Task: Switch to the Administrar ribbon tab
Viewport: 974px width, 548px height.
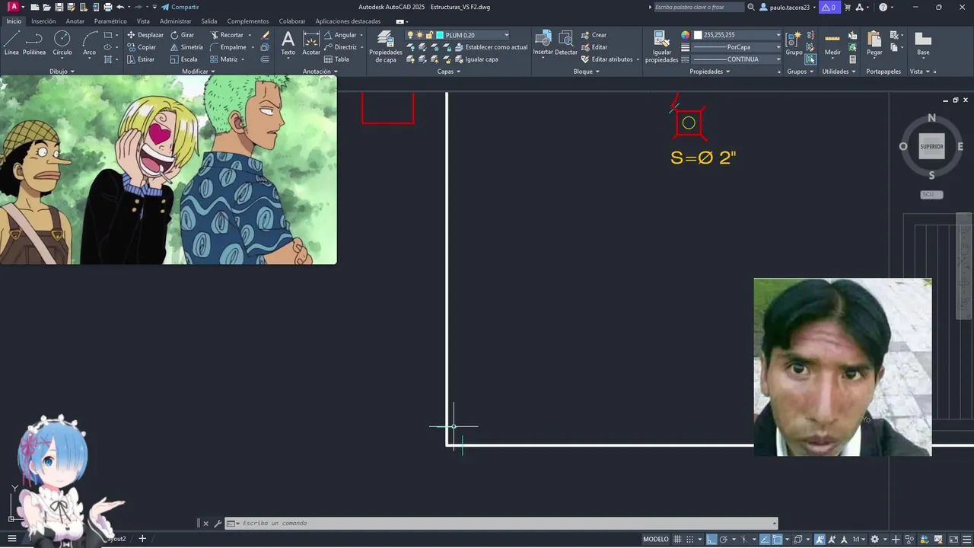Action: point(176,21)
